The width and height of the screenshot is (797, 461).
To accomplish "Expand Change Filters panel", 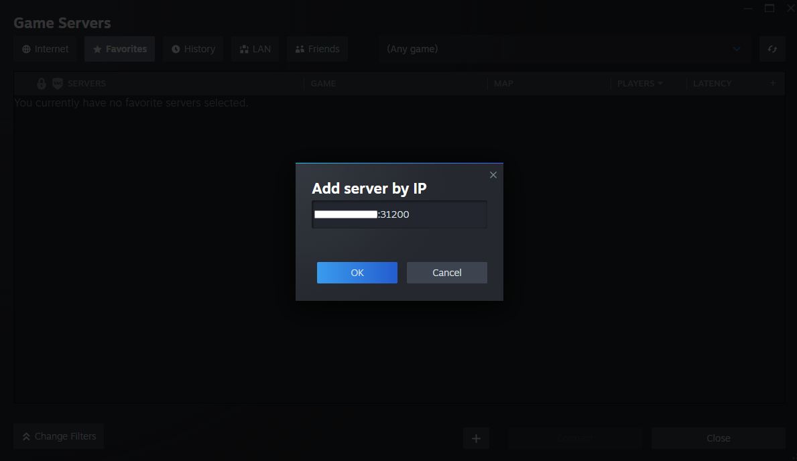I will [x=58, y=436].
